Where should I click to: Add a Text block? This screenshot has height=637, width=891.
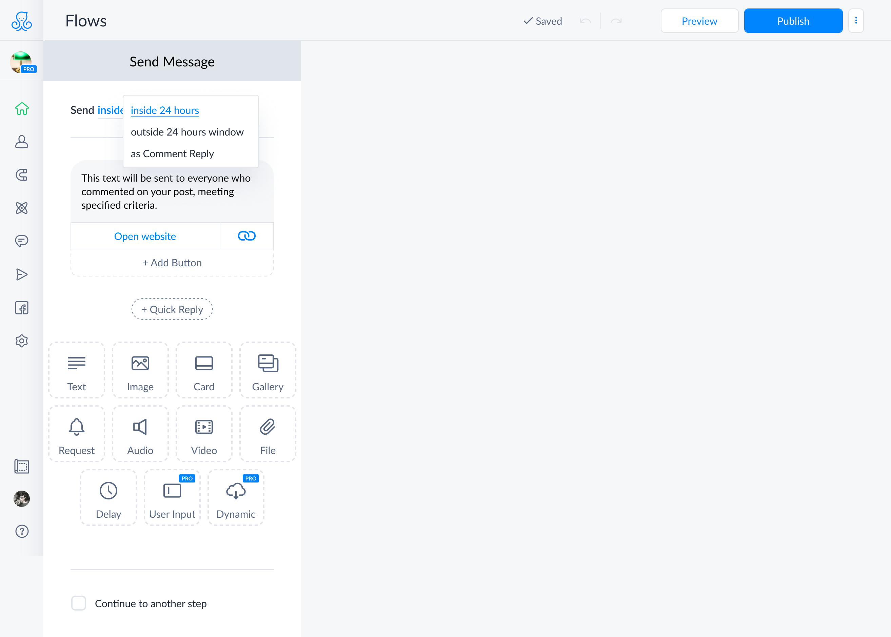(x=77, y=370)
